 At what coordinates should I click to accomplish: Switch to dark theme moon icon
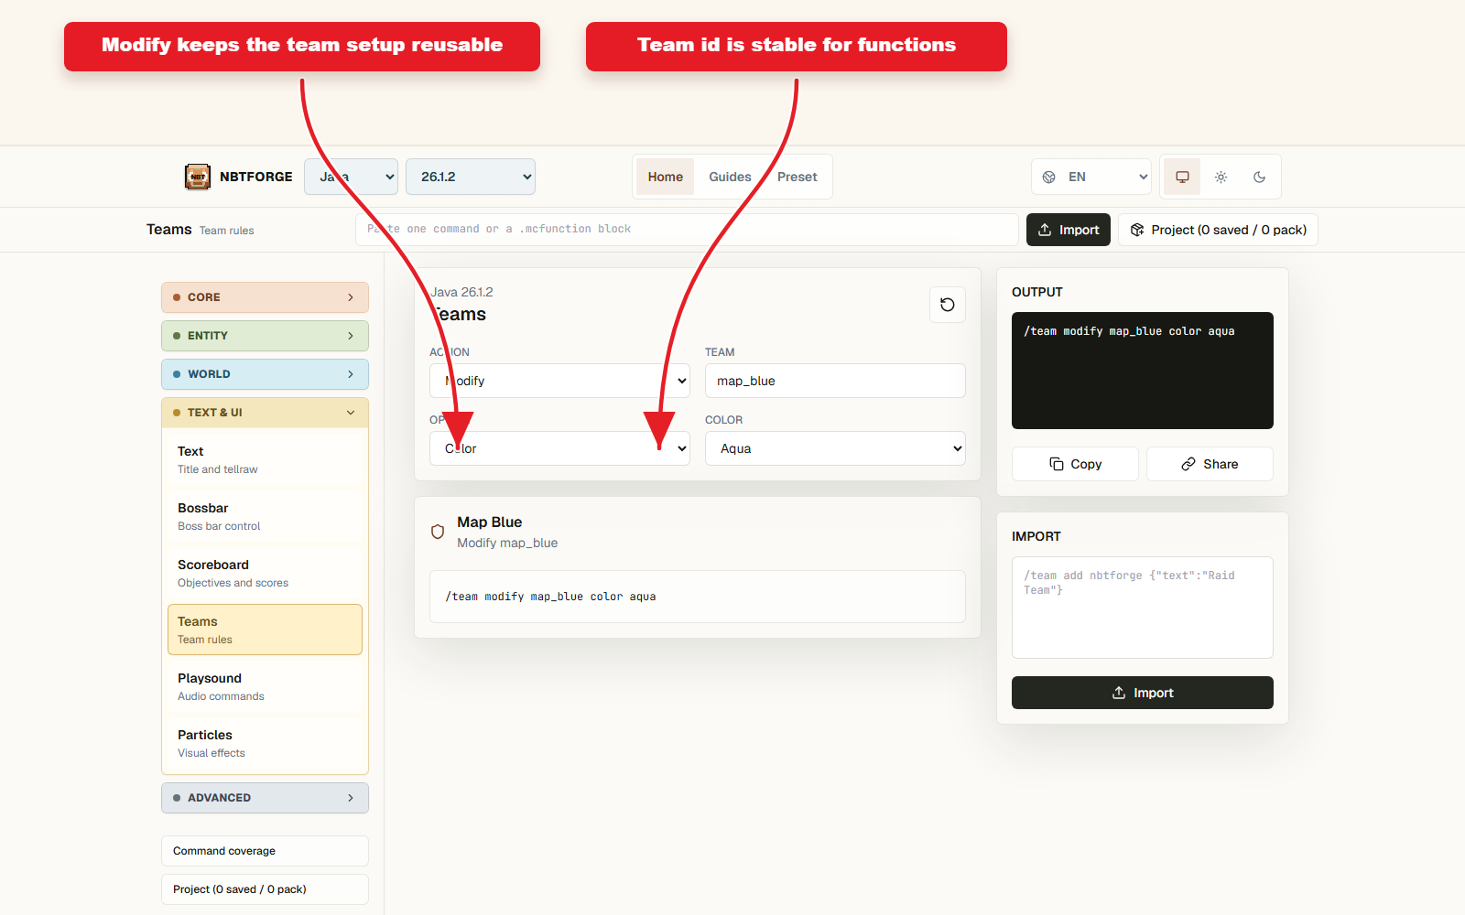pyautogui.click(x=1259, y=177)
